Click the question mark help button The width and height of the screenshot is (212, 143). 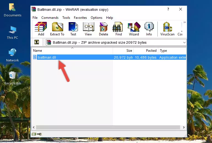tap(168, 9)
